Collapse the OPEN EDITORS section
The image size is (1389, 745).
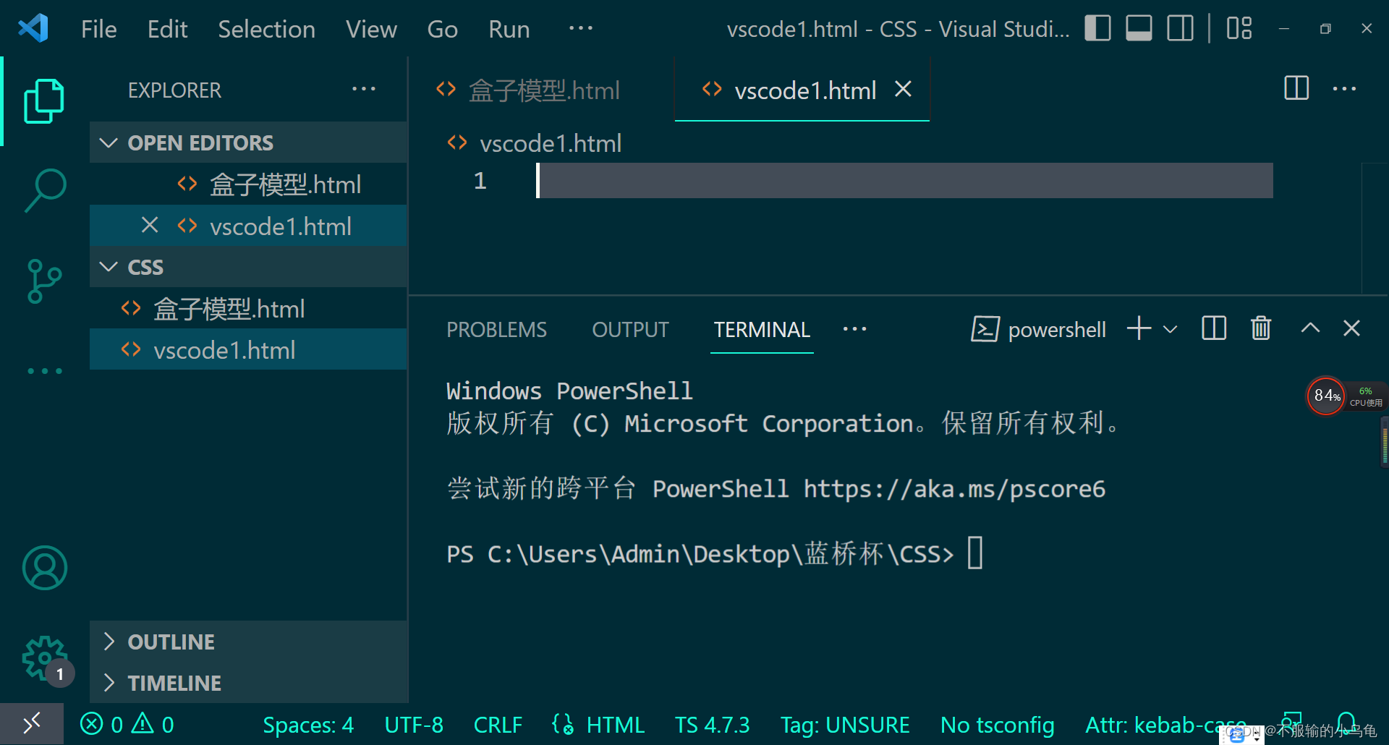pos(248,142)
